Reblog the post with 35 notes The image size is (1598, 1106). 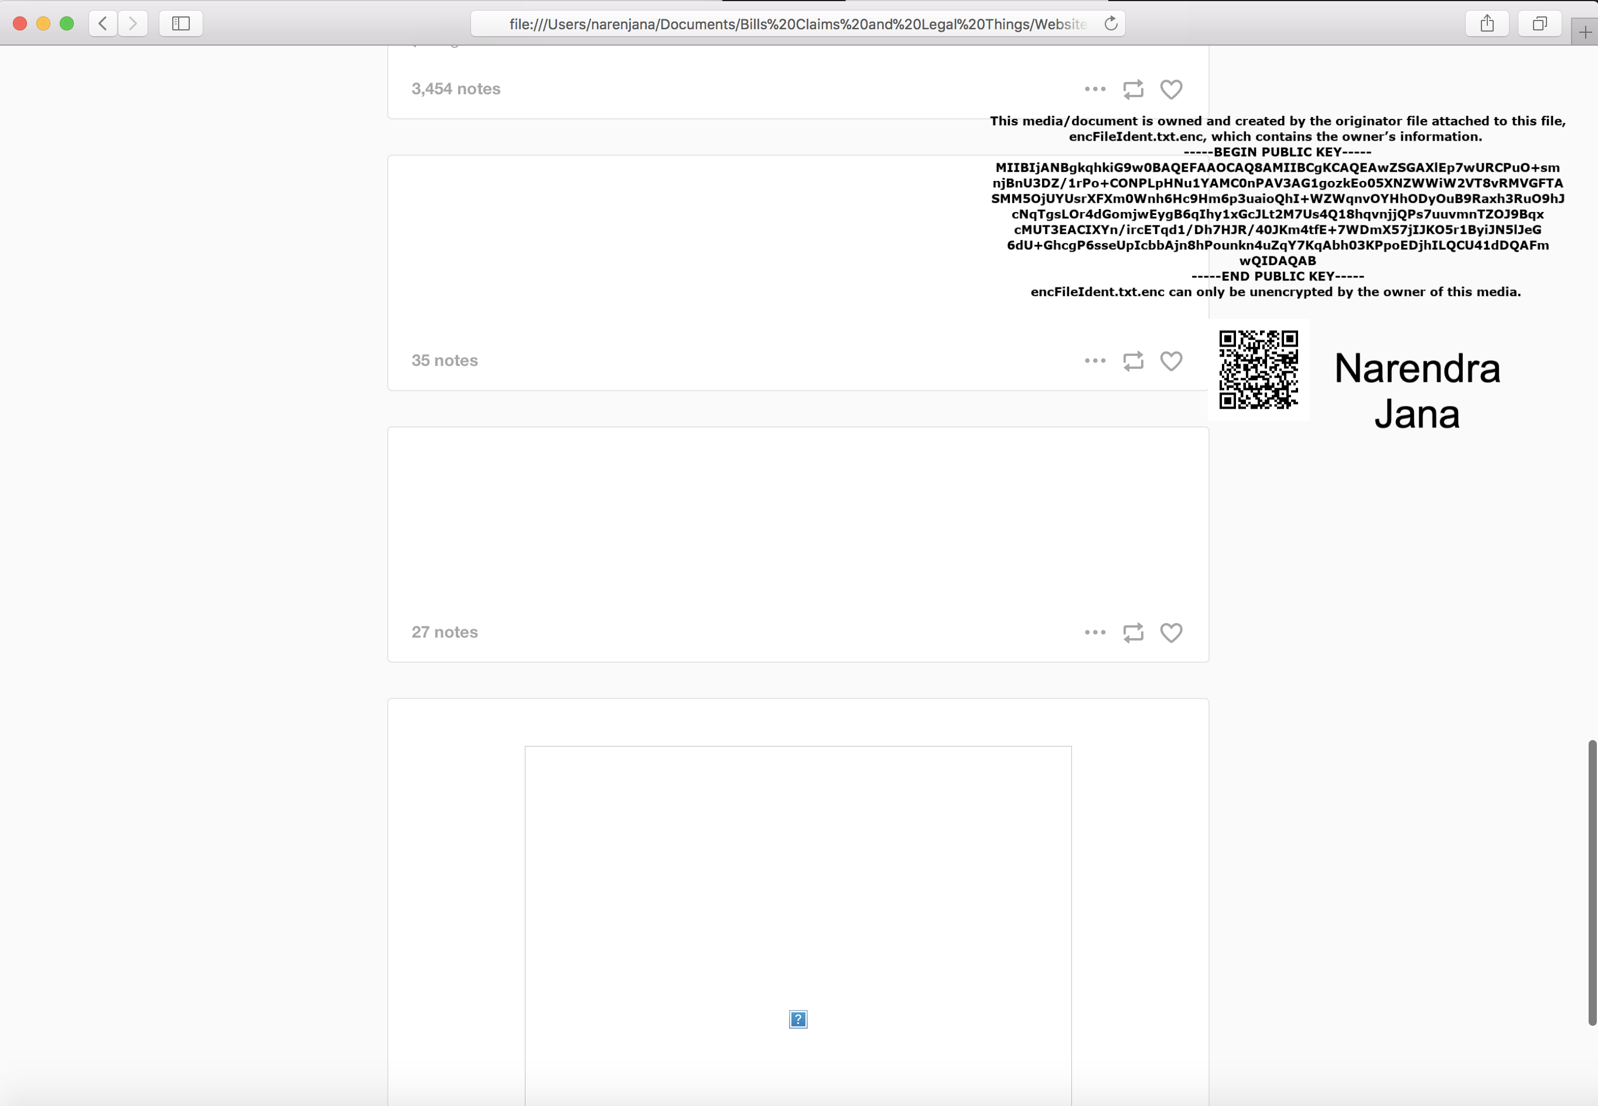click(1133, 360)
